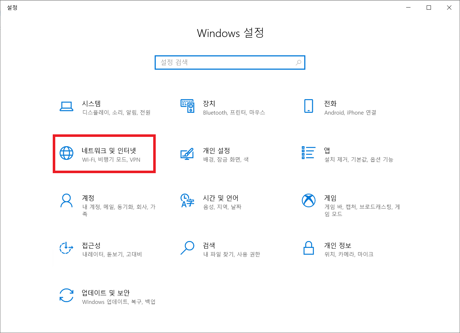Click the text Wi-Fi, 비행기 모드, VPN
460x333 pixels.
111,159
